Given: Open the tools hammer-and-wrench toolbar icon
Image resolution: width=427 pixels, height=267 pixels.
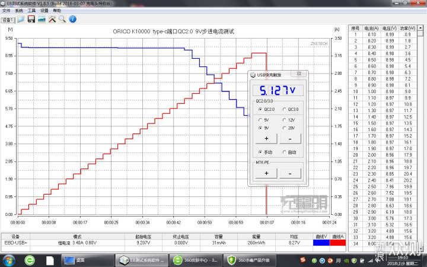Looking at the screenshot, I should click(52, 20).
